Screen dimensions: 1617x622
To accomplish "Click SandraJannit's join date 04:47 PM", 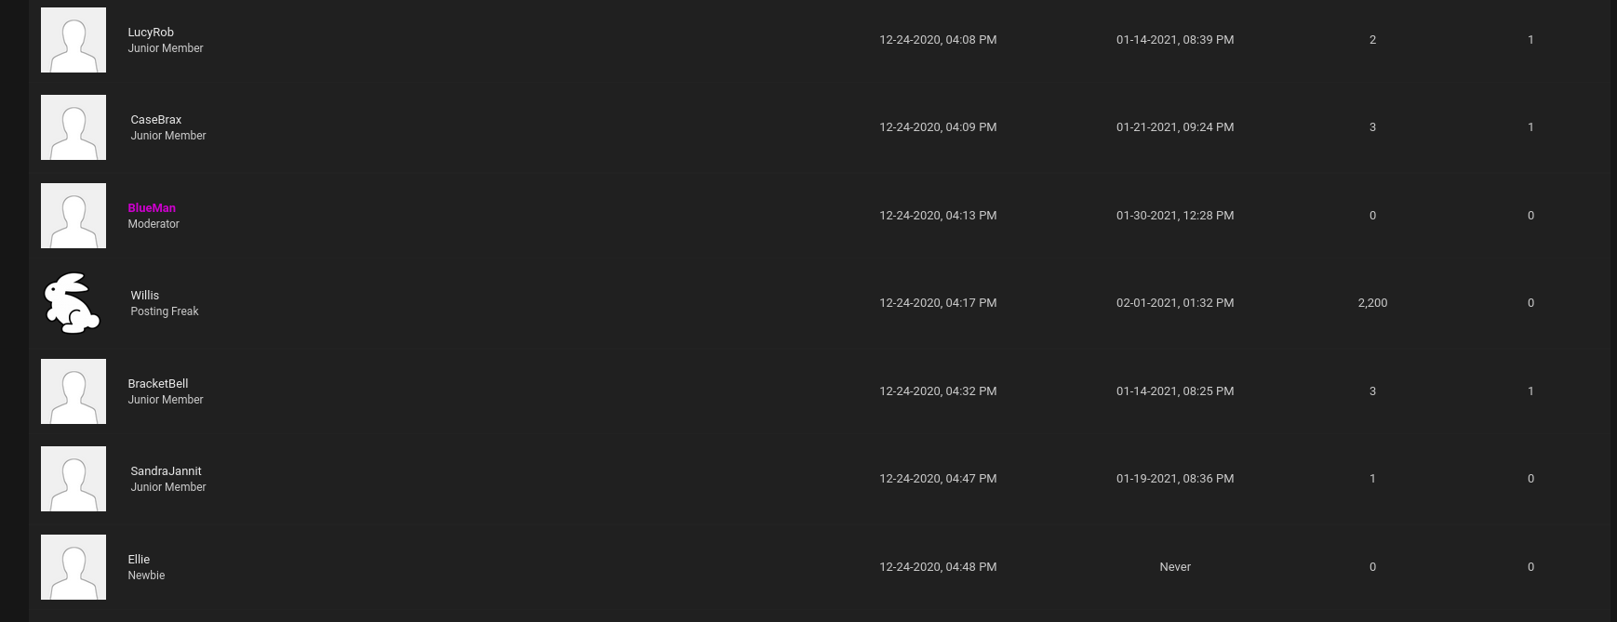I will point(938,479).
